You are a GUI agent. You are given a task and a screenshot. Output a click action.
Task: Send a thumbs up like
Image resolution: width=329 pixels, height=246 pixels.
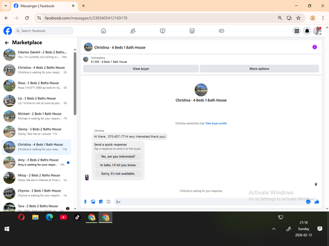tap(316, 201)
